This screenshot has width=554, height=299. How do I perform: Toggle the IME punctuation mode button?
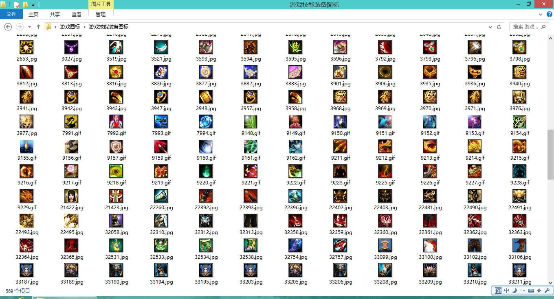[x=523, y=290]
